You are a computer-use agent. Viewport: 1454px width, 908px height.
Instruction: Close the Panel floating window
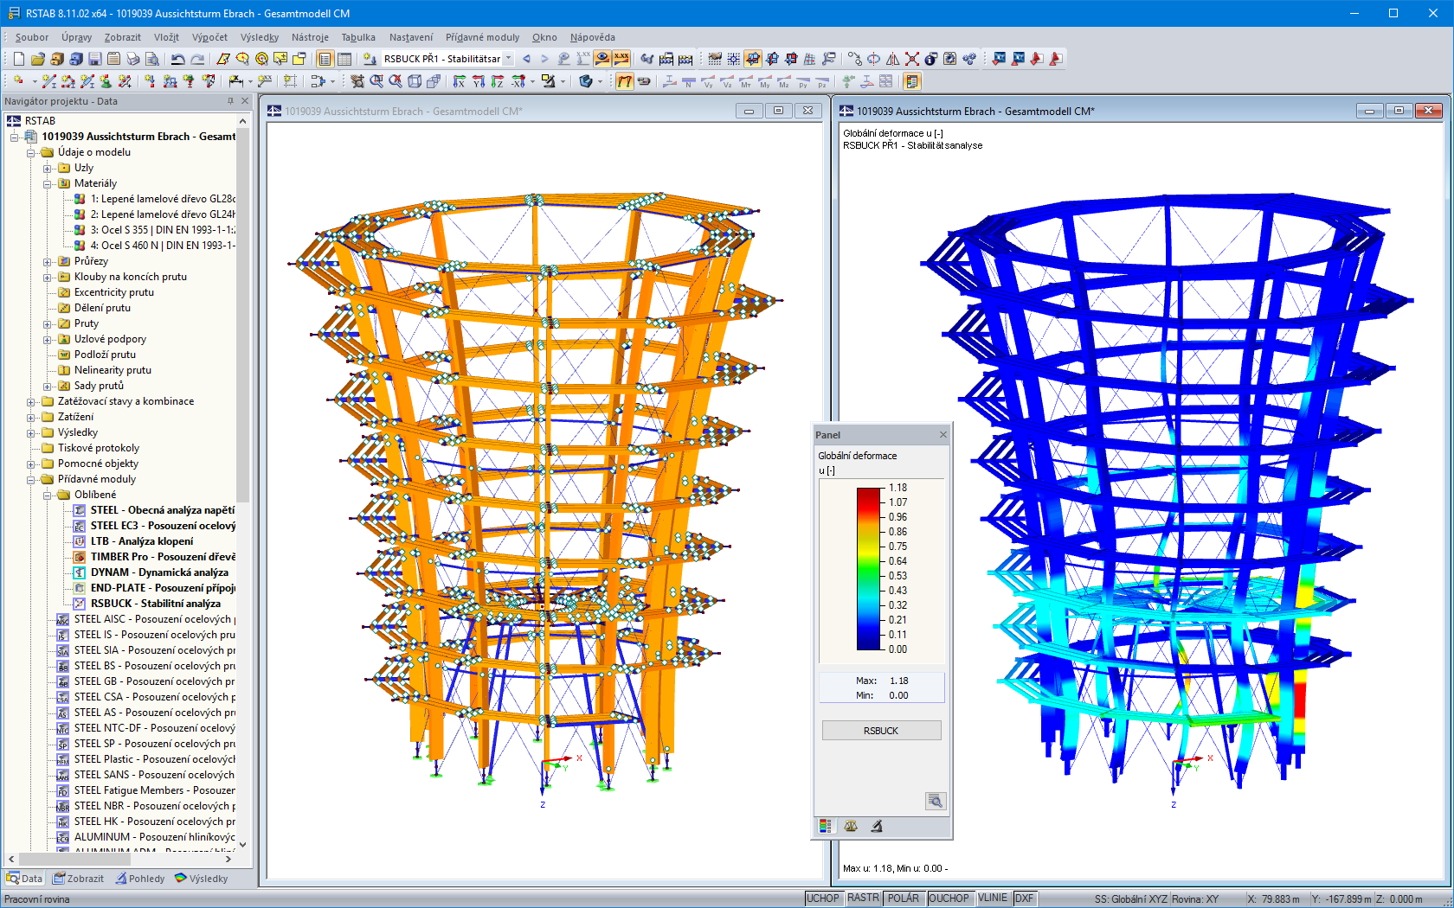point(943,435)
